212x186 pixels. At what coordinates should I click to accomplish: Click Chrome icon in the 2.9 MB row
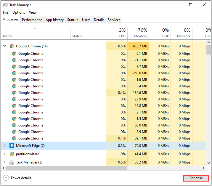click(x=14, y=132)
